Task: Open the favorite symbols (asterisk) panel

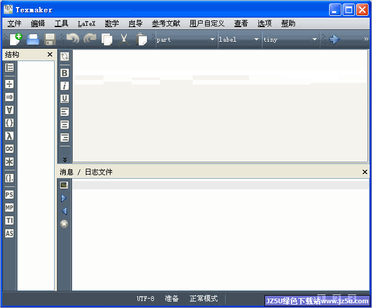Action: click(9, 162)
